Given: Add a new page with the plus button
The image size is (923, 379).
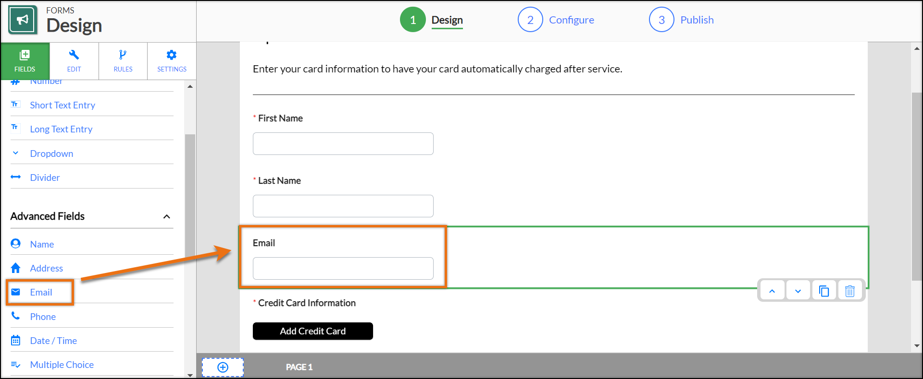Looking at the screenshot, I should coord(223,367).
